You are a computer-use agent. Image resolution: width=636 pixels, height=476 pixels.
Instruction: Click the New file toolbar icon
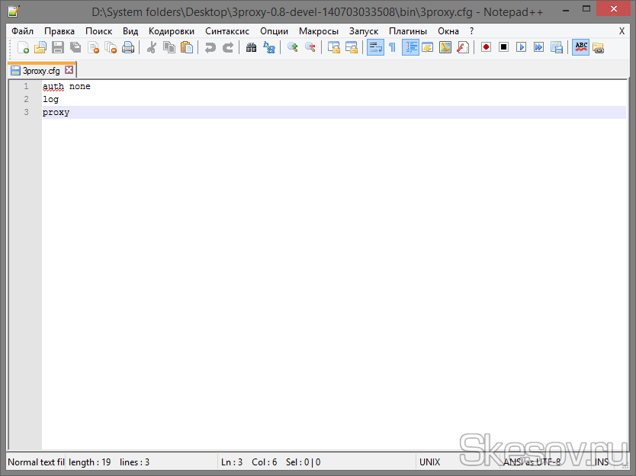click(23, 47)
